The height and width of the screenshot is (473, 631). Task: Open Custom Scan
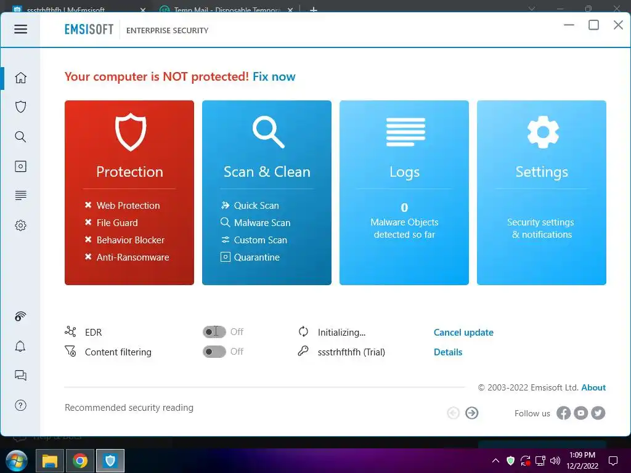coord(261,240)
